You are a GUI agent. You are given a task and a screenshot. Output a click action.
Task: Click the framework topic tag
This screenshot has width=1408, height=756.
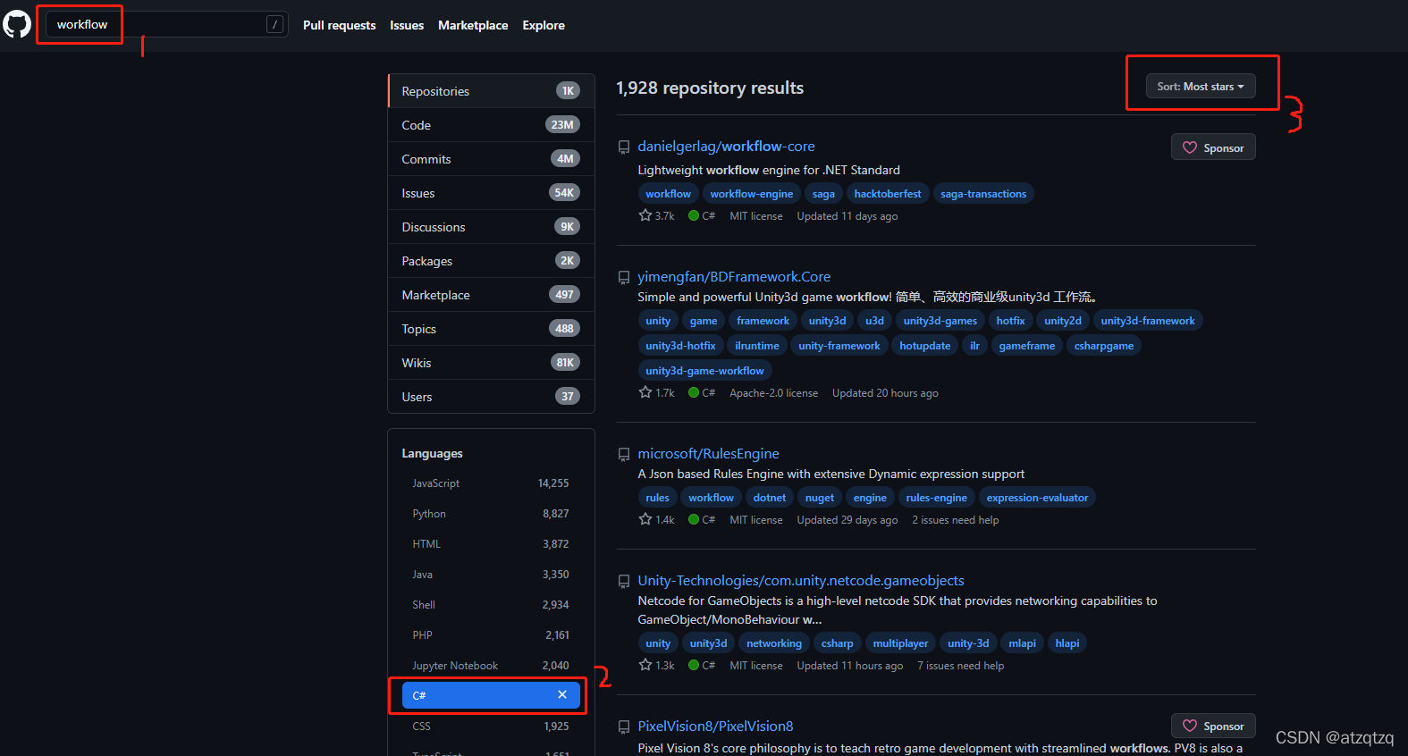763,321
